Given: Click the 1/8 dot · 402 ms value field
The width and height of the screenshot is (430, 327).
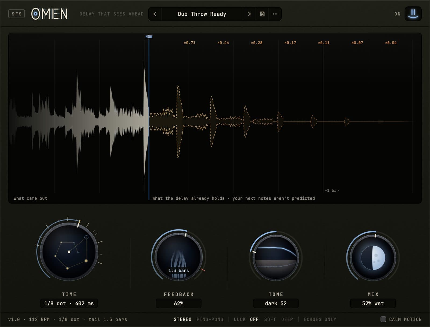Looking at the screenshot, I should [69, 303].
